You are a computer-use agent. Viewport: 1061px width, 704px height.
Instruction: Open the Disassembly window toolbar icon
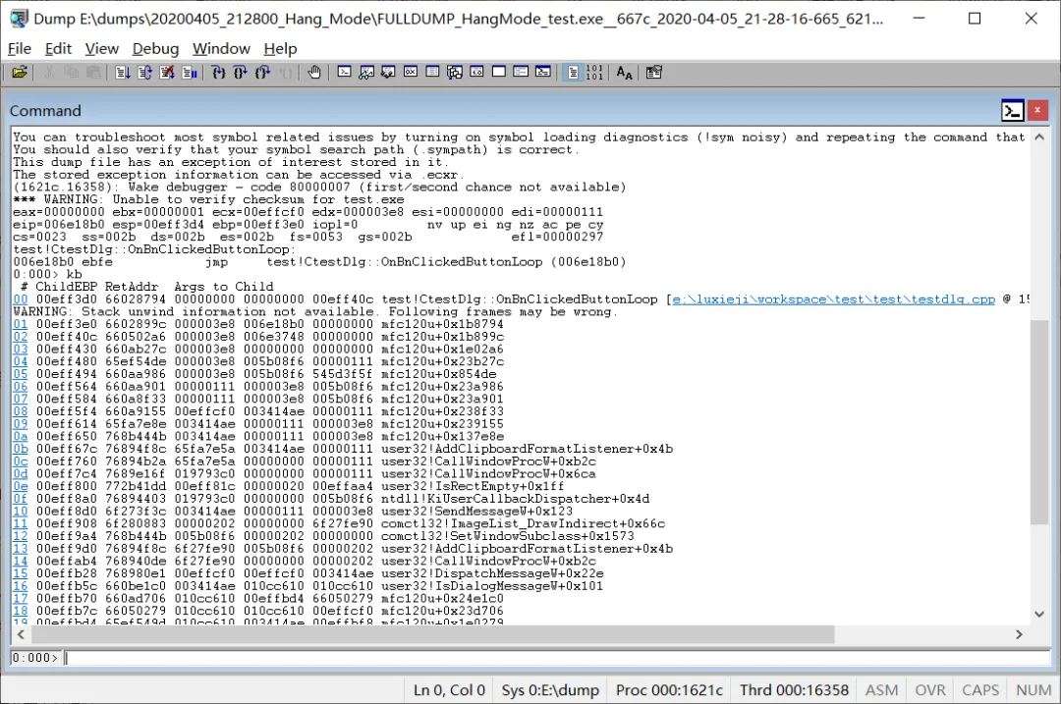477,73
